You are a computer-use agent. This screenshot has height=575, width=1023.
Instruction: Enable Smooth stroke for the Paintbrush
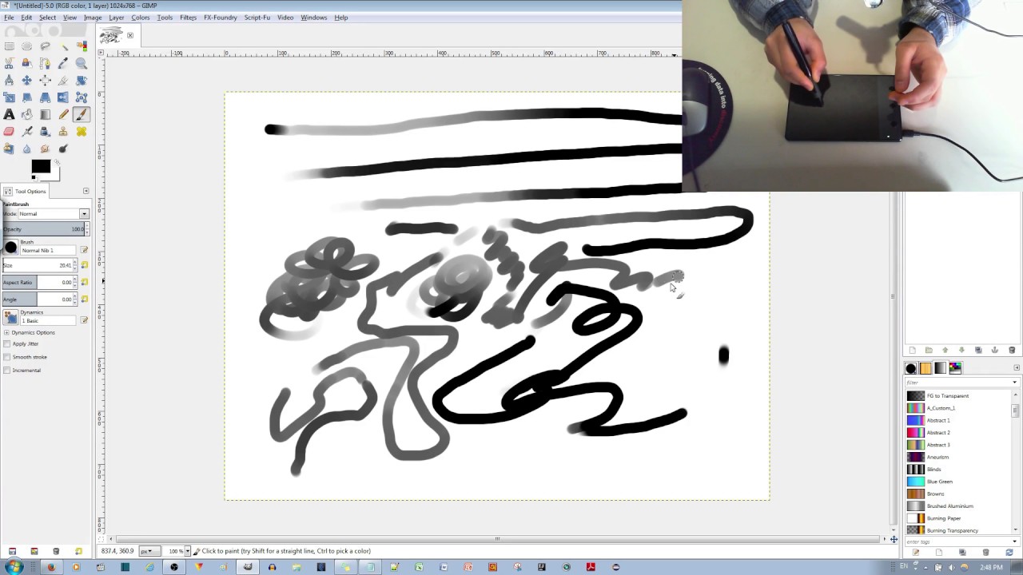point(6,357)
